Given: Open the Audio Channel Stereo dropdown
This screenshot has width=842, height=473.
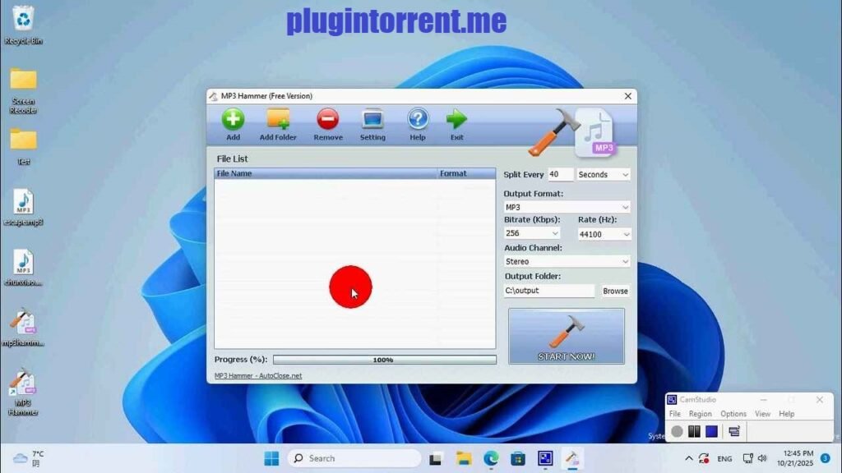Looking at the screenshot, I should (567, 261).
